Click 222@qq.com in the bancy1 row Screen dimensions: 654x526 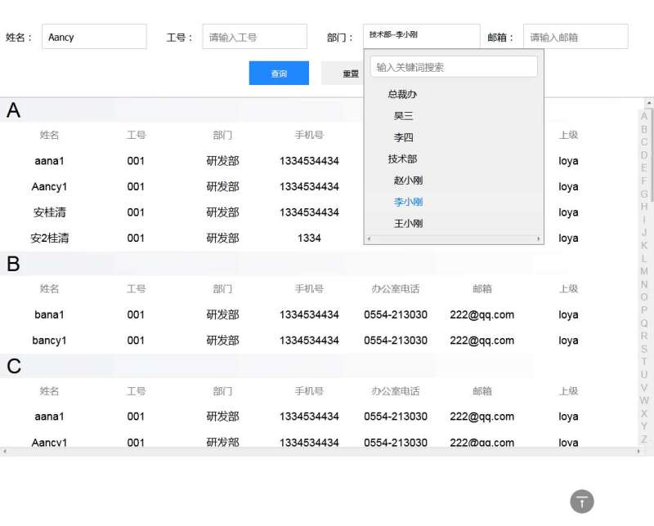482,341
